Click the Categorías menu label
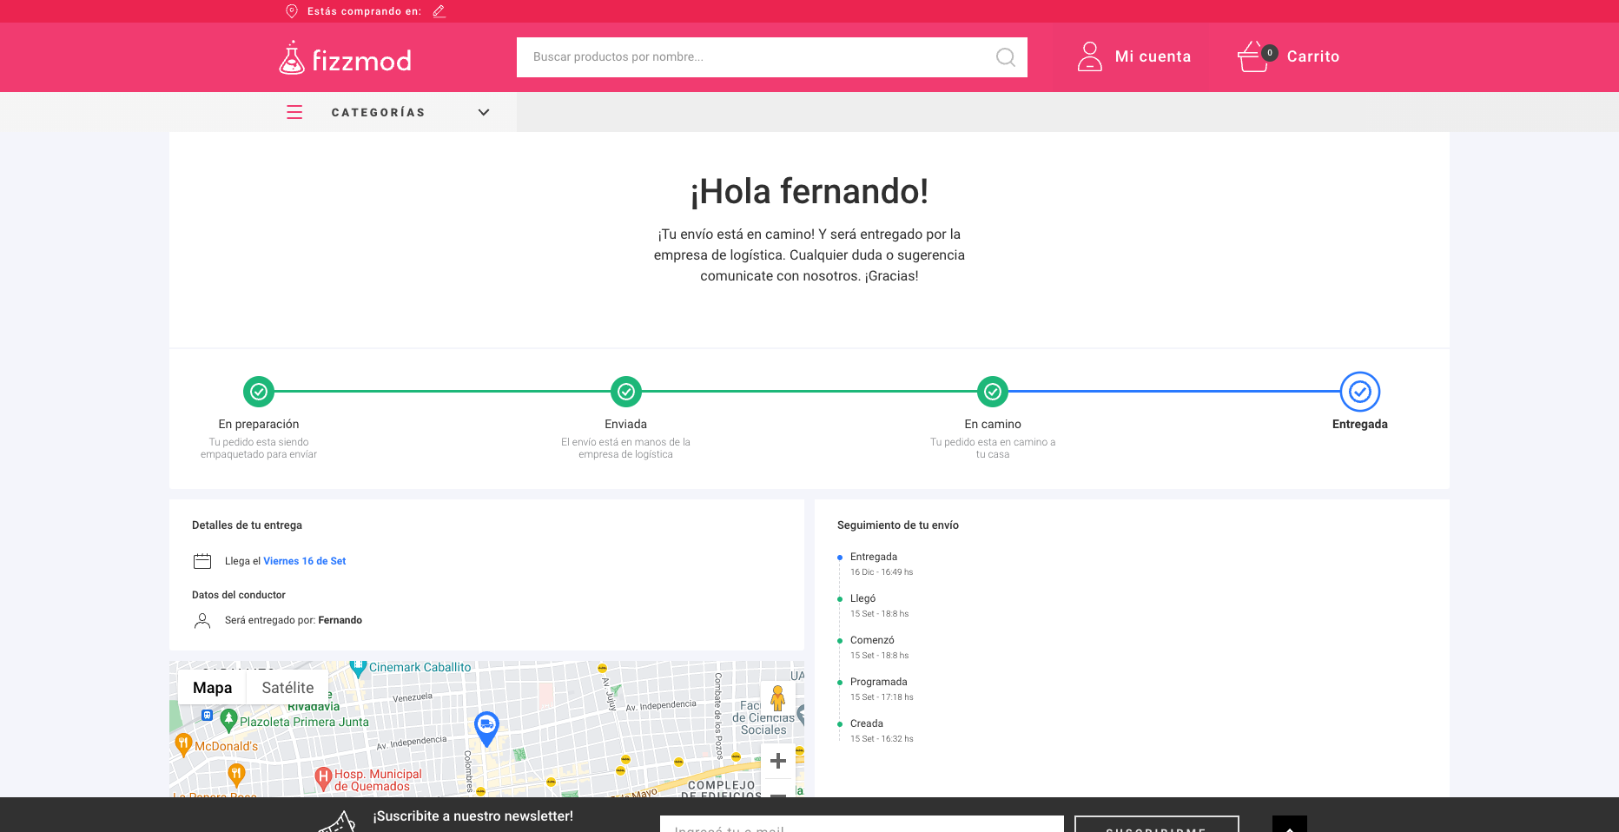 [x=379, y=112]
